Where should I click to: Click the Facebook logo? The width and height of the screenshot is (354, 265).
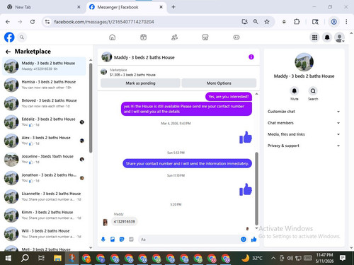(9, 37)
